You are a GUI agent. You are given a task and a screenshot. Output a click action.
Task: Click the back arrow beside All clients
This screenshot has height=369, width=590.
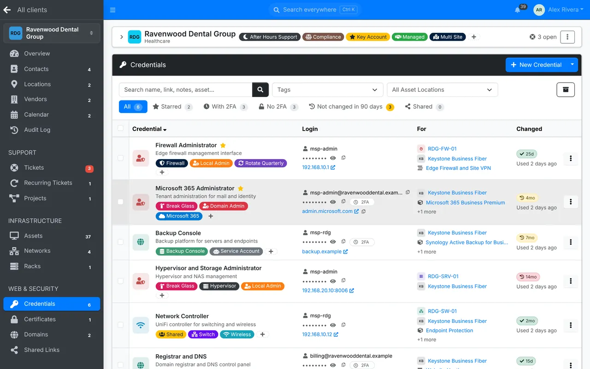pyautogui.click(x=7, y=10)
